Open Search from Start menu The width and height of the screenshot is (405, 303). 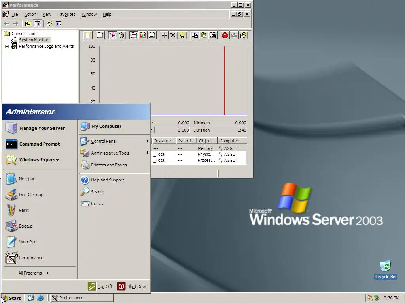point(114,192)
